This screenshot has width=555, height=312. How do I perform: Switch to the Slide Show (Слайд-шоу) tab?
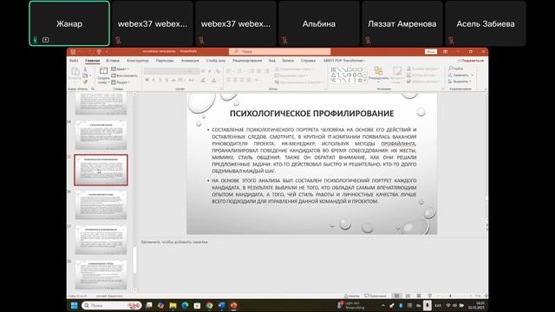tap(216, 61)
